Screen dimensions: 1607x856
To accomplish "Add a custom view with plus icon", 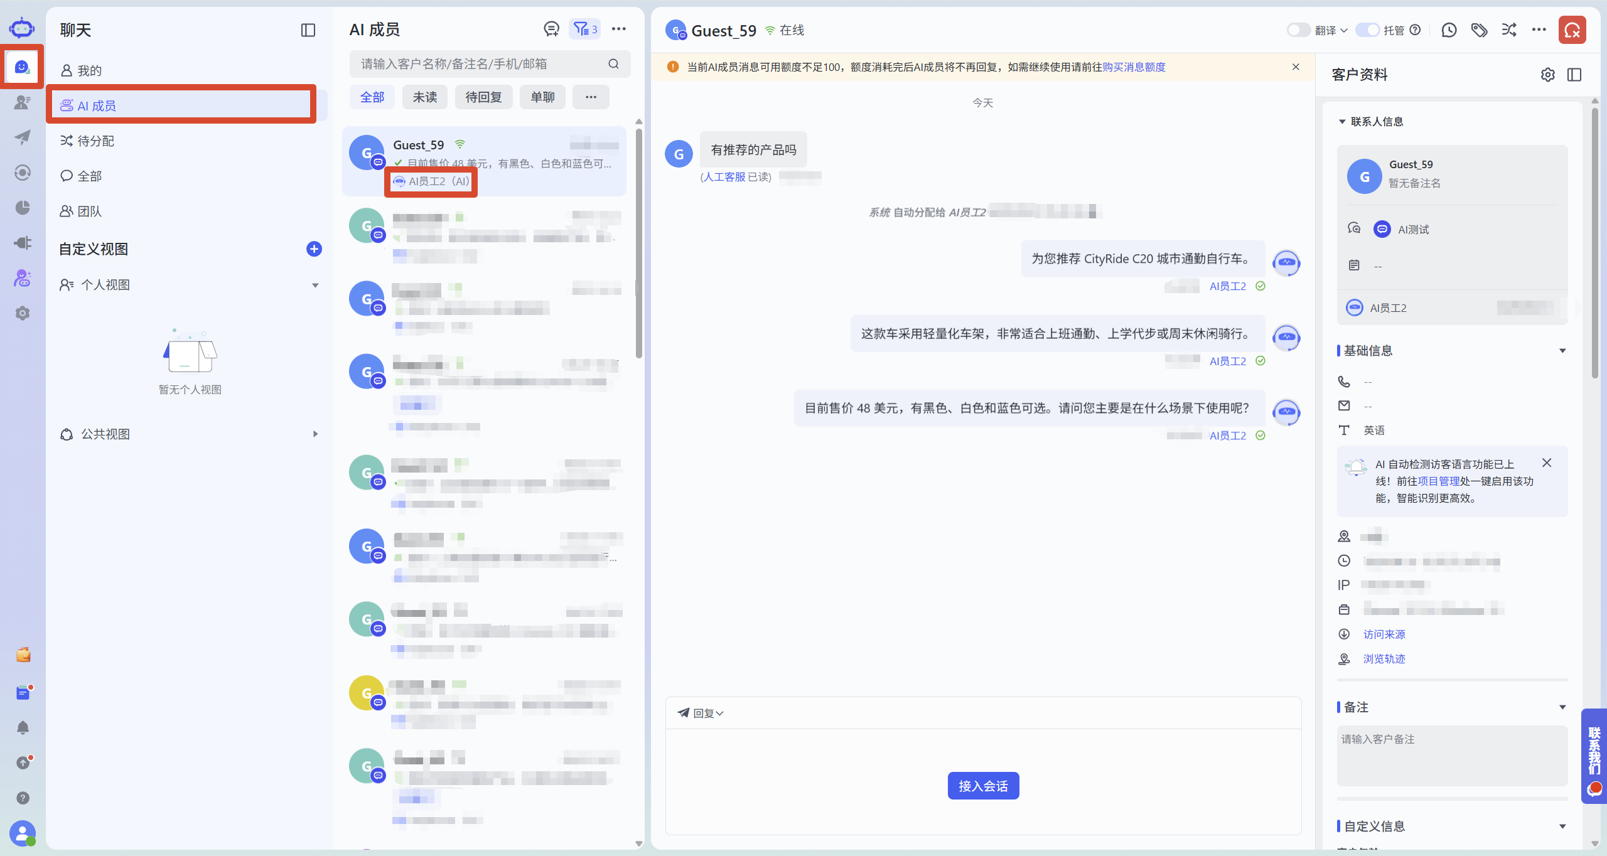I will click(314, 249).
